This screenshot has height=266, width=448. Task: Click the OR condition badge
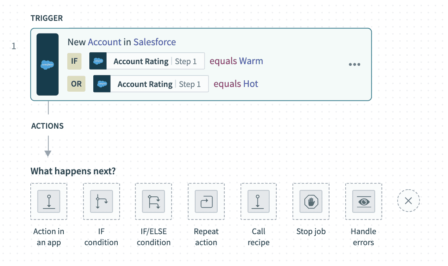pyautogui.click(x=76, y=84)
